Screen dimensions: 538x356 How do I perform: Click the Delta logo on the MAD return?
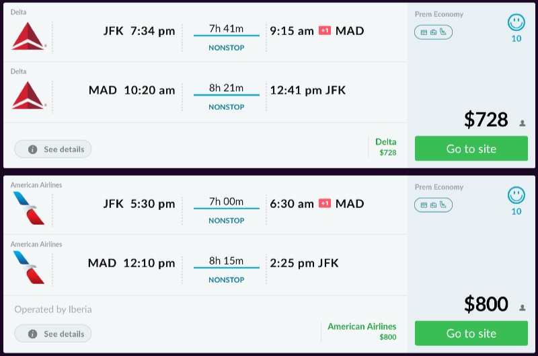[x=28, y=95]
